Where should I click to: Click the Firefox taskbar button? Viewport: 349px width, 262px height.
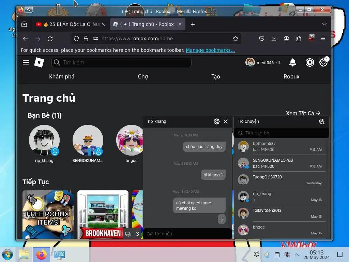pyautogui.click(x=42, y=254)
